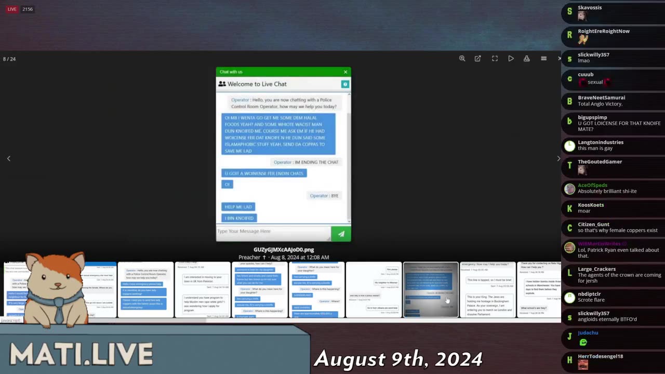This screenshot has width=665, height=374.
Task: Click the 'Total Anglo Victory.' message
Action: [600, 104]
